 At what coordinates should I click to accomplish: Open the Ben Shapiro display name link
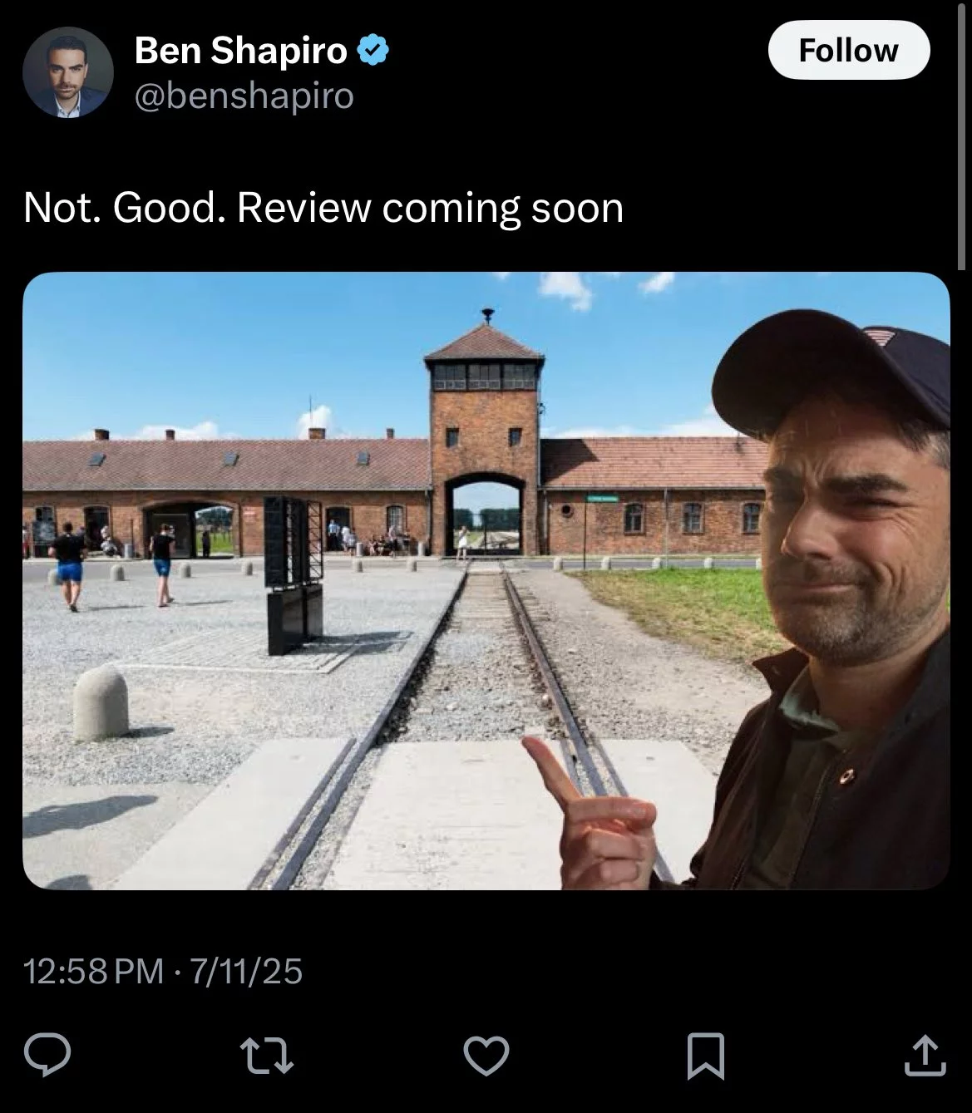point(240,51)
